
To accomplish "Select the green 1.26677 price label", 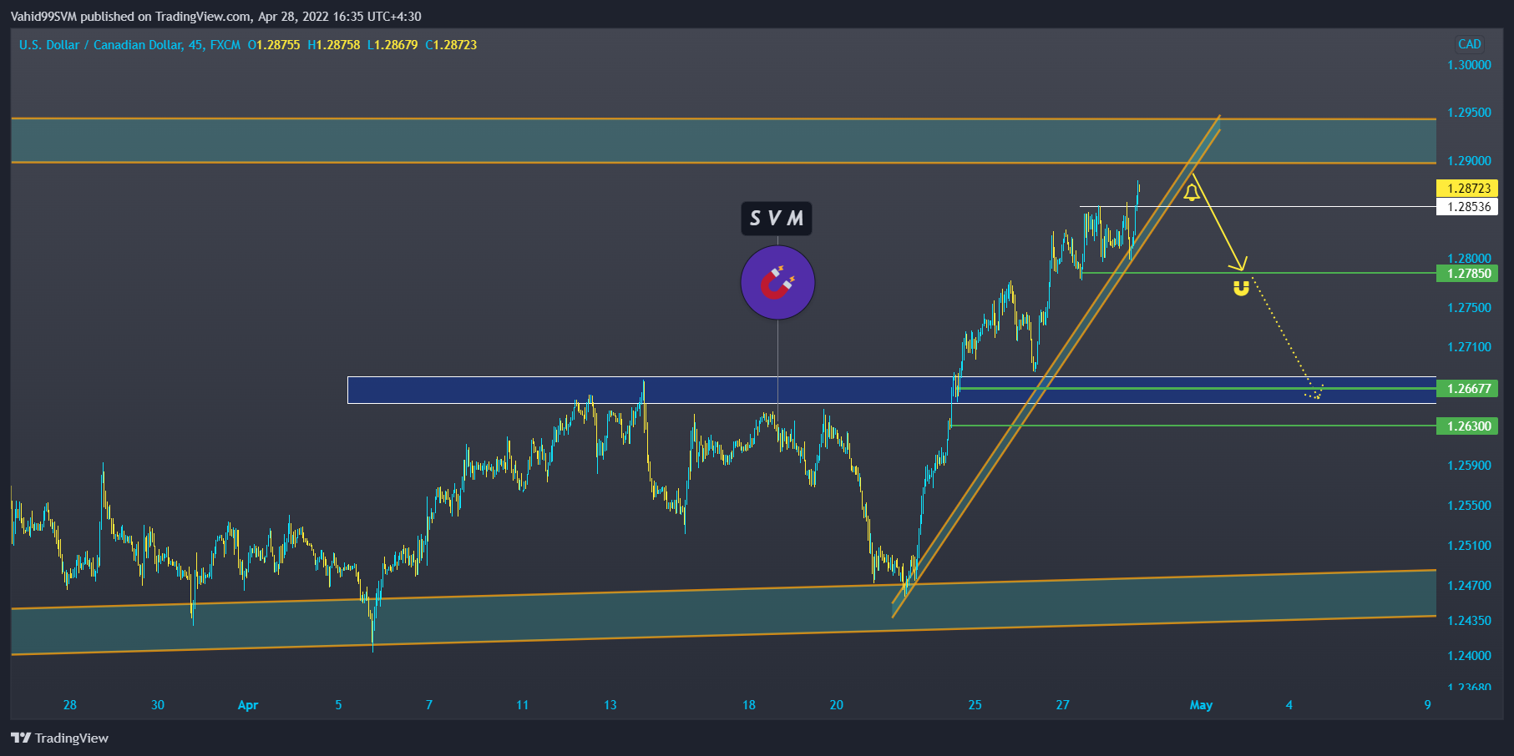I will click(x=1467, y=389).
